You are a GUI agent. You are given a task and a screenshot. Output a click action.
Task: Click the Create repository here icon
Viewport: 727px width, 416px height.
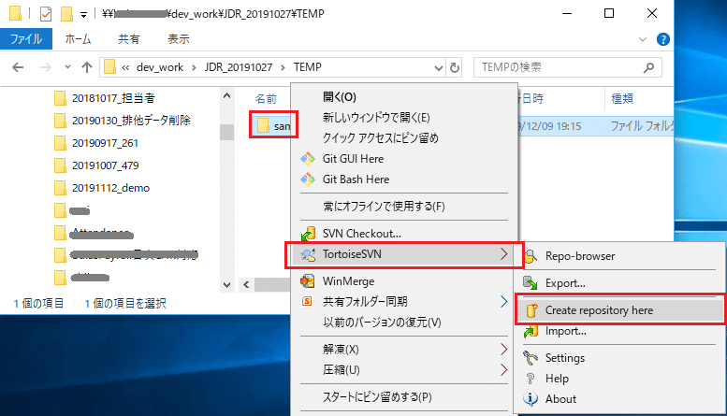[531, 310]
